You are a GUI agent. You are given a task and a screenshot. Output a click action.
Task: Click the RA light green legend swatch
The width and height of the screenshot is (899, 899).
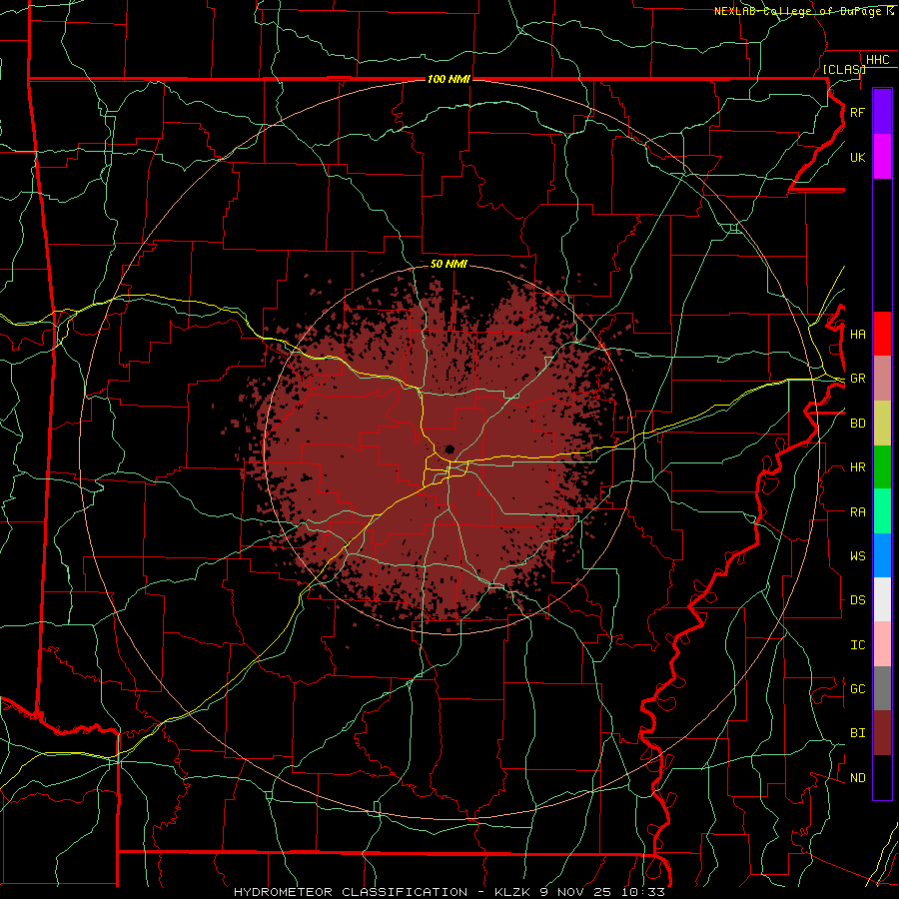(x=882, y=511)
